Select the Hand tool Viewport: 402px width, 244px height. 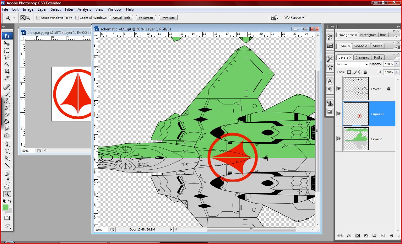[x=7, y=187]
